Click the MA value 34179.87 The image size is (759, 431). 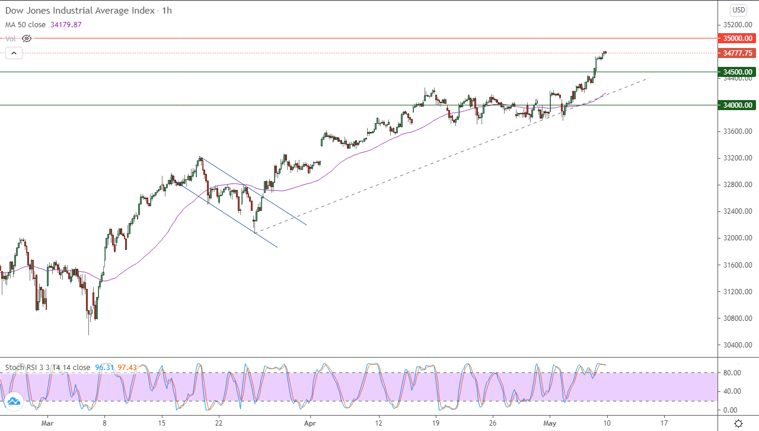[66, 25]
